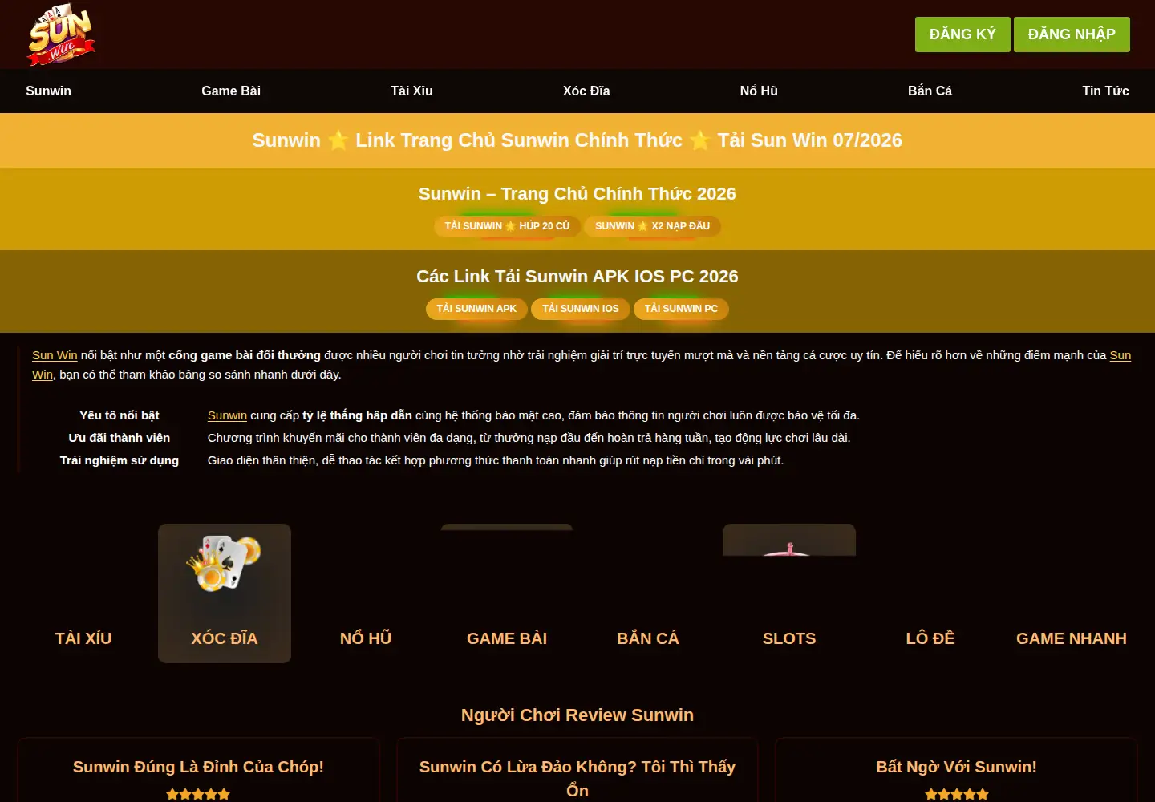1155x802 pixels.
Task: Click 'Ưu đãi thành viên' table cell
Action: (x=120, y=438)
